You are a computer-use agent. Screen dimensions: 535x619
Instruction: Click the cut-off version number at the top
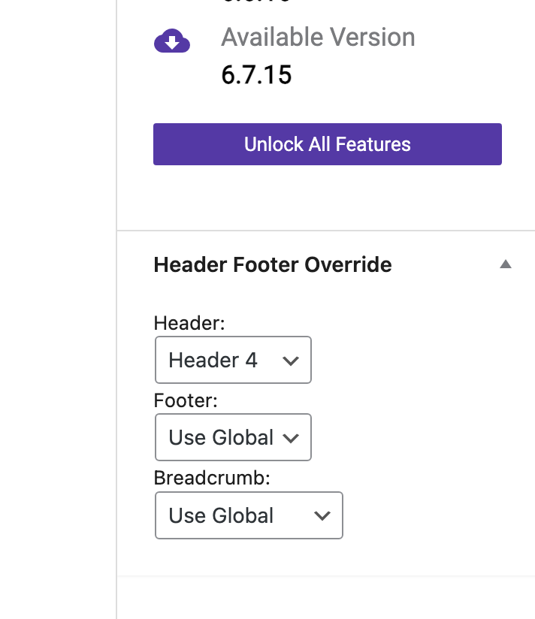256,3
